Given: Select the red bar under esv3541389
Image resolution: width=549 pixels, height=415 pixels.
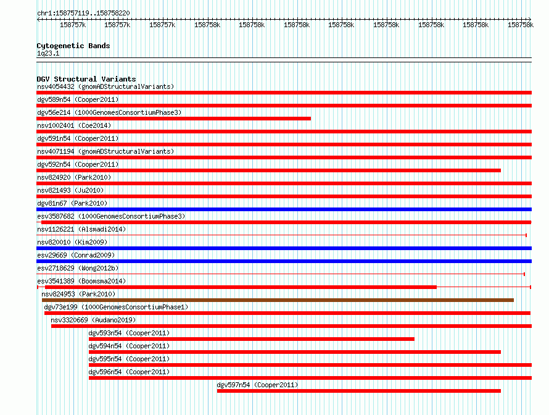Looking at the screenshot, I should tap(241, 287).
